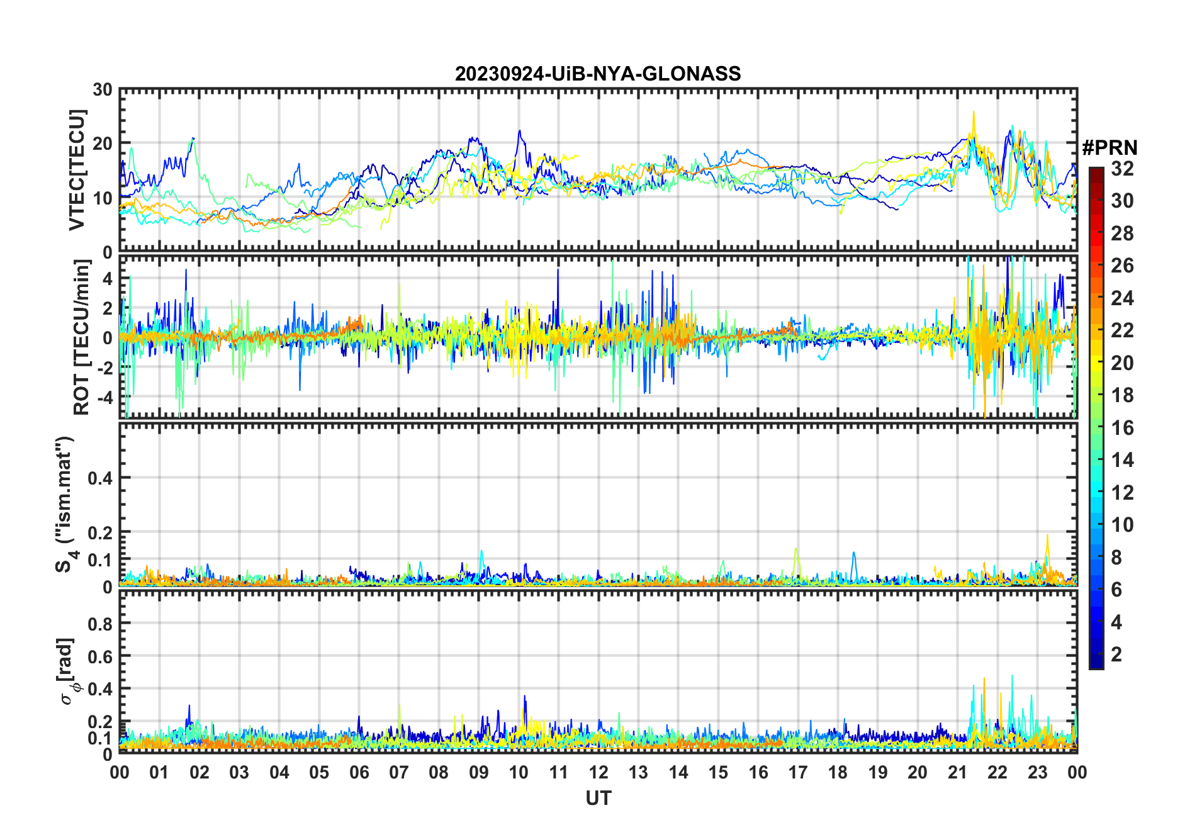Select the UT x-axis label
The width and height of the screenshot is (1197, 837).
[x=598, y=798]
